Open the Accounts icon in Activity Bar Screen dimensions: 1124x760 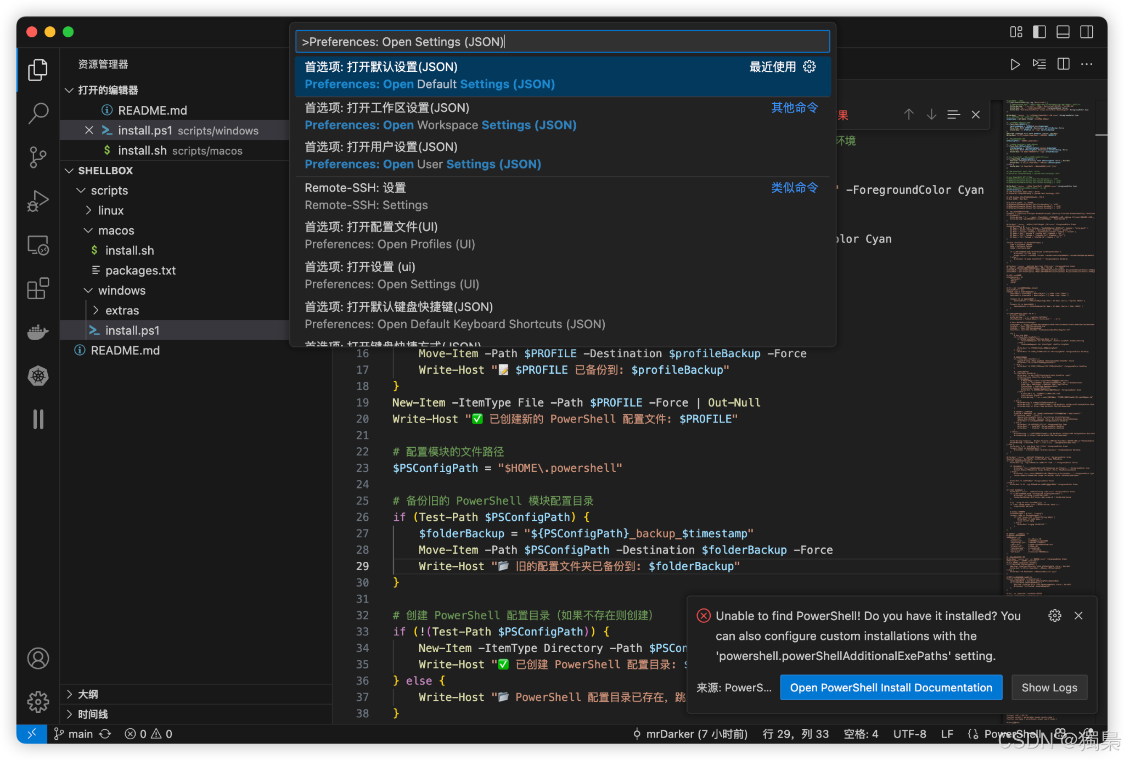pyautogui.click(x=37, y=658)
